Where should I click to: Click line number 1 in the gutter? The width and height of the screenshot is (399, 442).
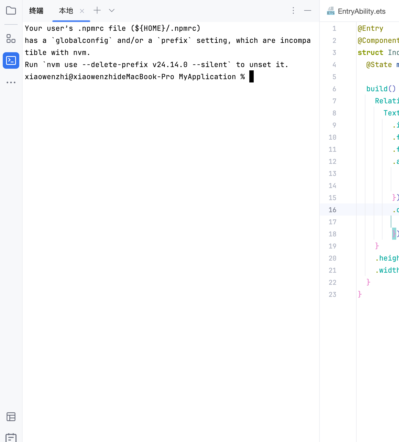click(x=334, y=28)
